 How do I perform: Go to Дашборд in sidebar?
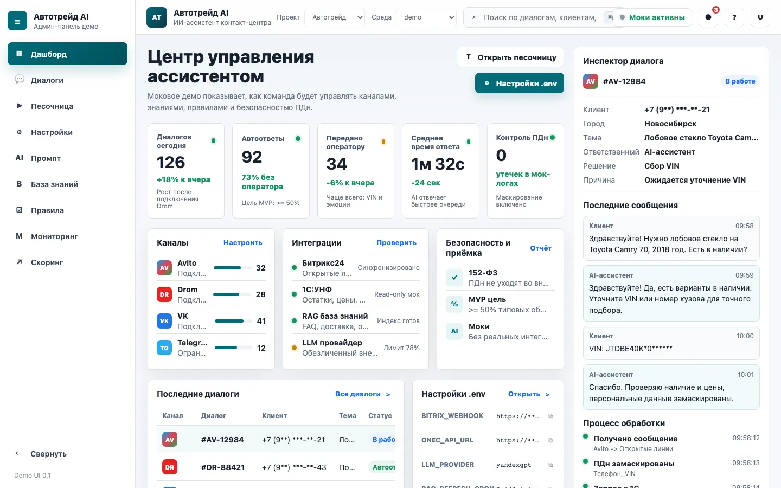67,54
